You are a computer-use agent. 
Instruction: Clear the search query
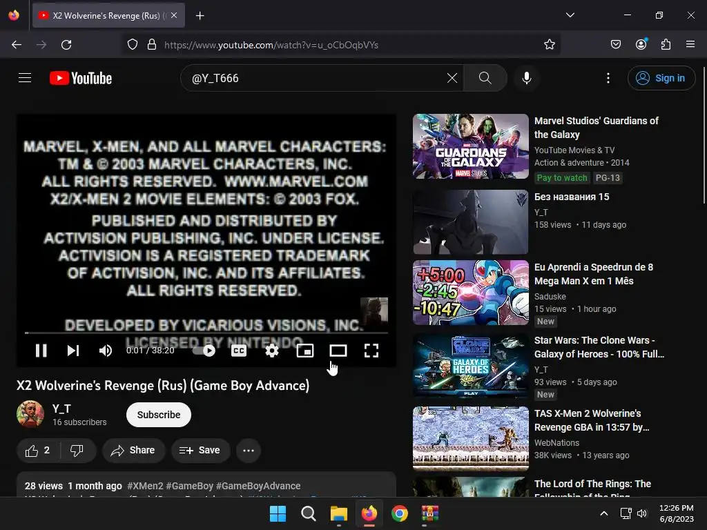pyautogui.click(x=452, y=78)
